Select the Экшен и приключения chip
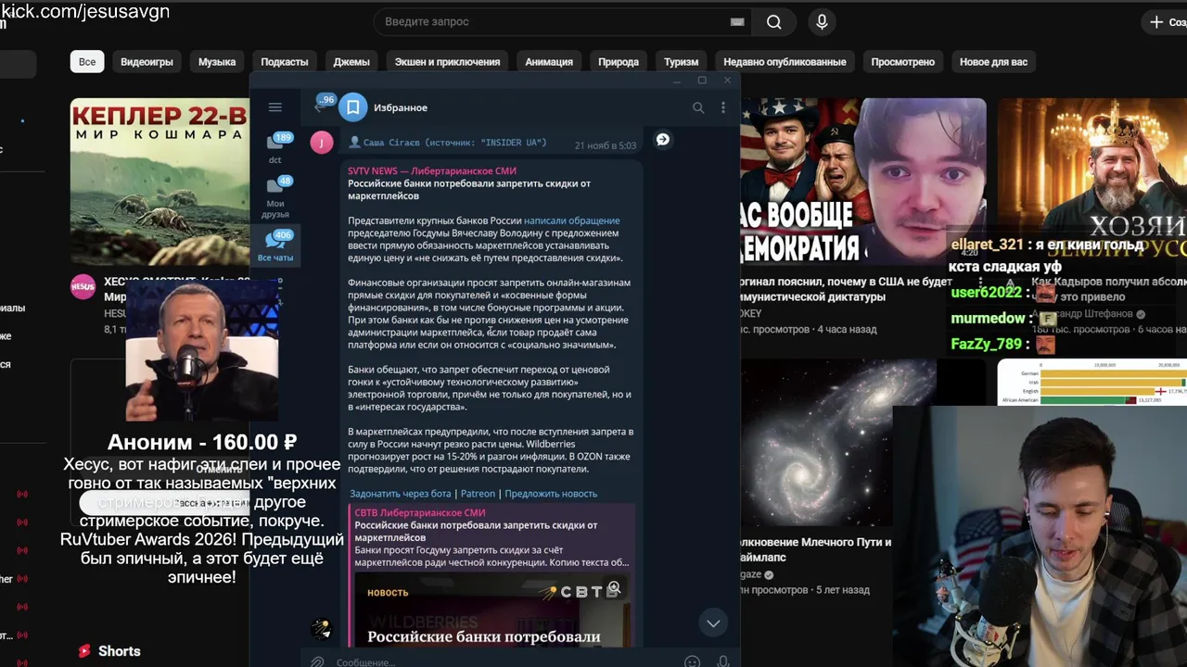Screen dimensions: 1187x667 coord(447,62)
